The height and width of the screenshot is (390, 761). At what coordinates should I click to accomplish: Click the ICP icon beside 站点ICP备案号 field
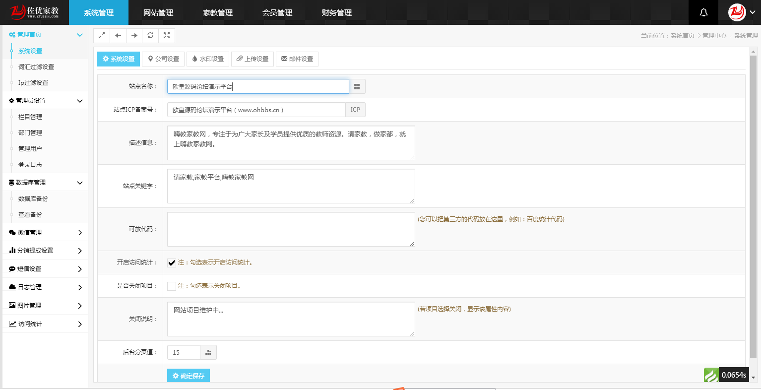click(x=355, y=109)
